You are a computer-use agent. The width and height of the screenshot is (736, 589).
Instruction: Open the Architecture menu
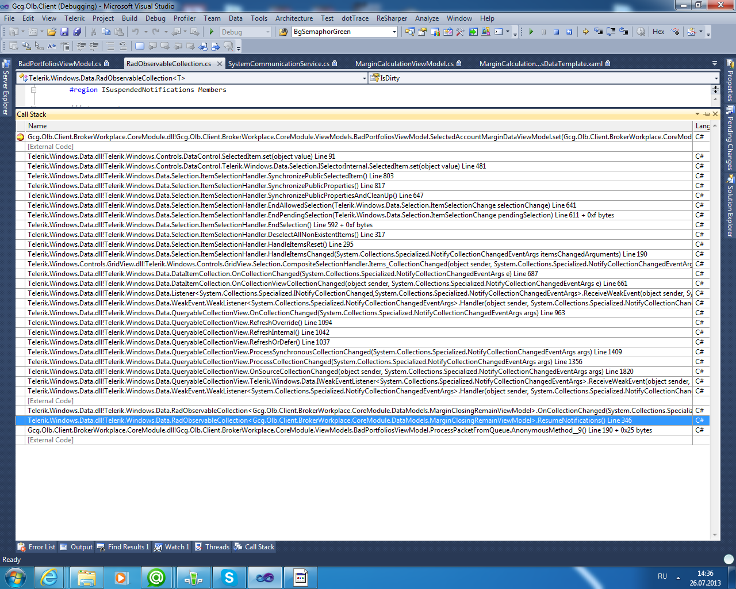click(294, 18)
